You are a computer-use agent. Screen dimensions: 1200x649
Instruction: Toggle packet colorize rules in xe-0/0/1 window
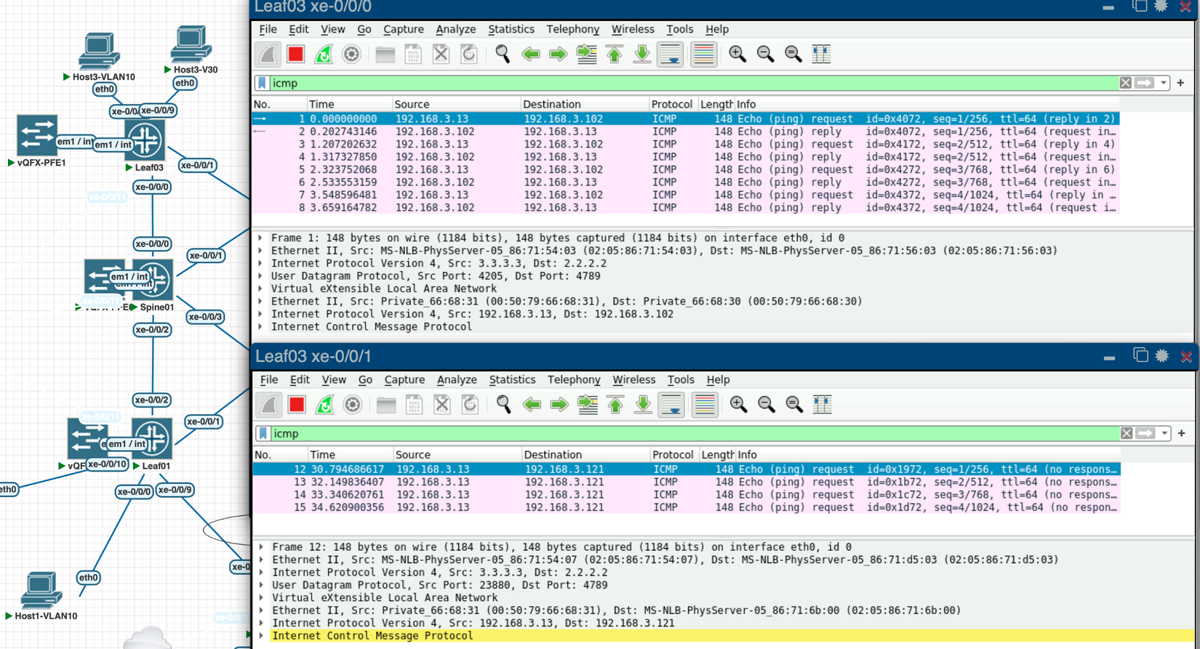coord(705,405)
